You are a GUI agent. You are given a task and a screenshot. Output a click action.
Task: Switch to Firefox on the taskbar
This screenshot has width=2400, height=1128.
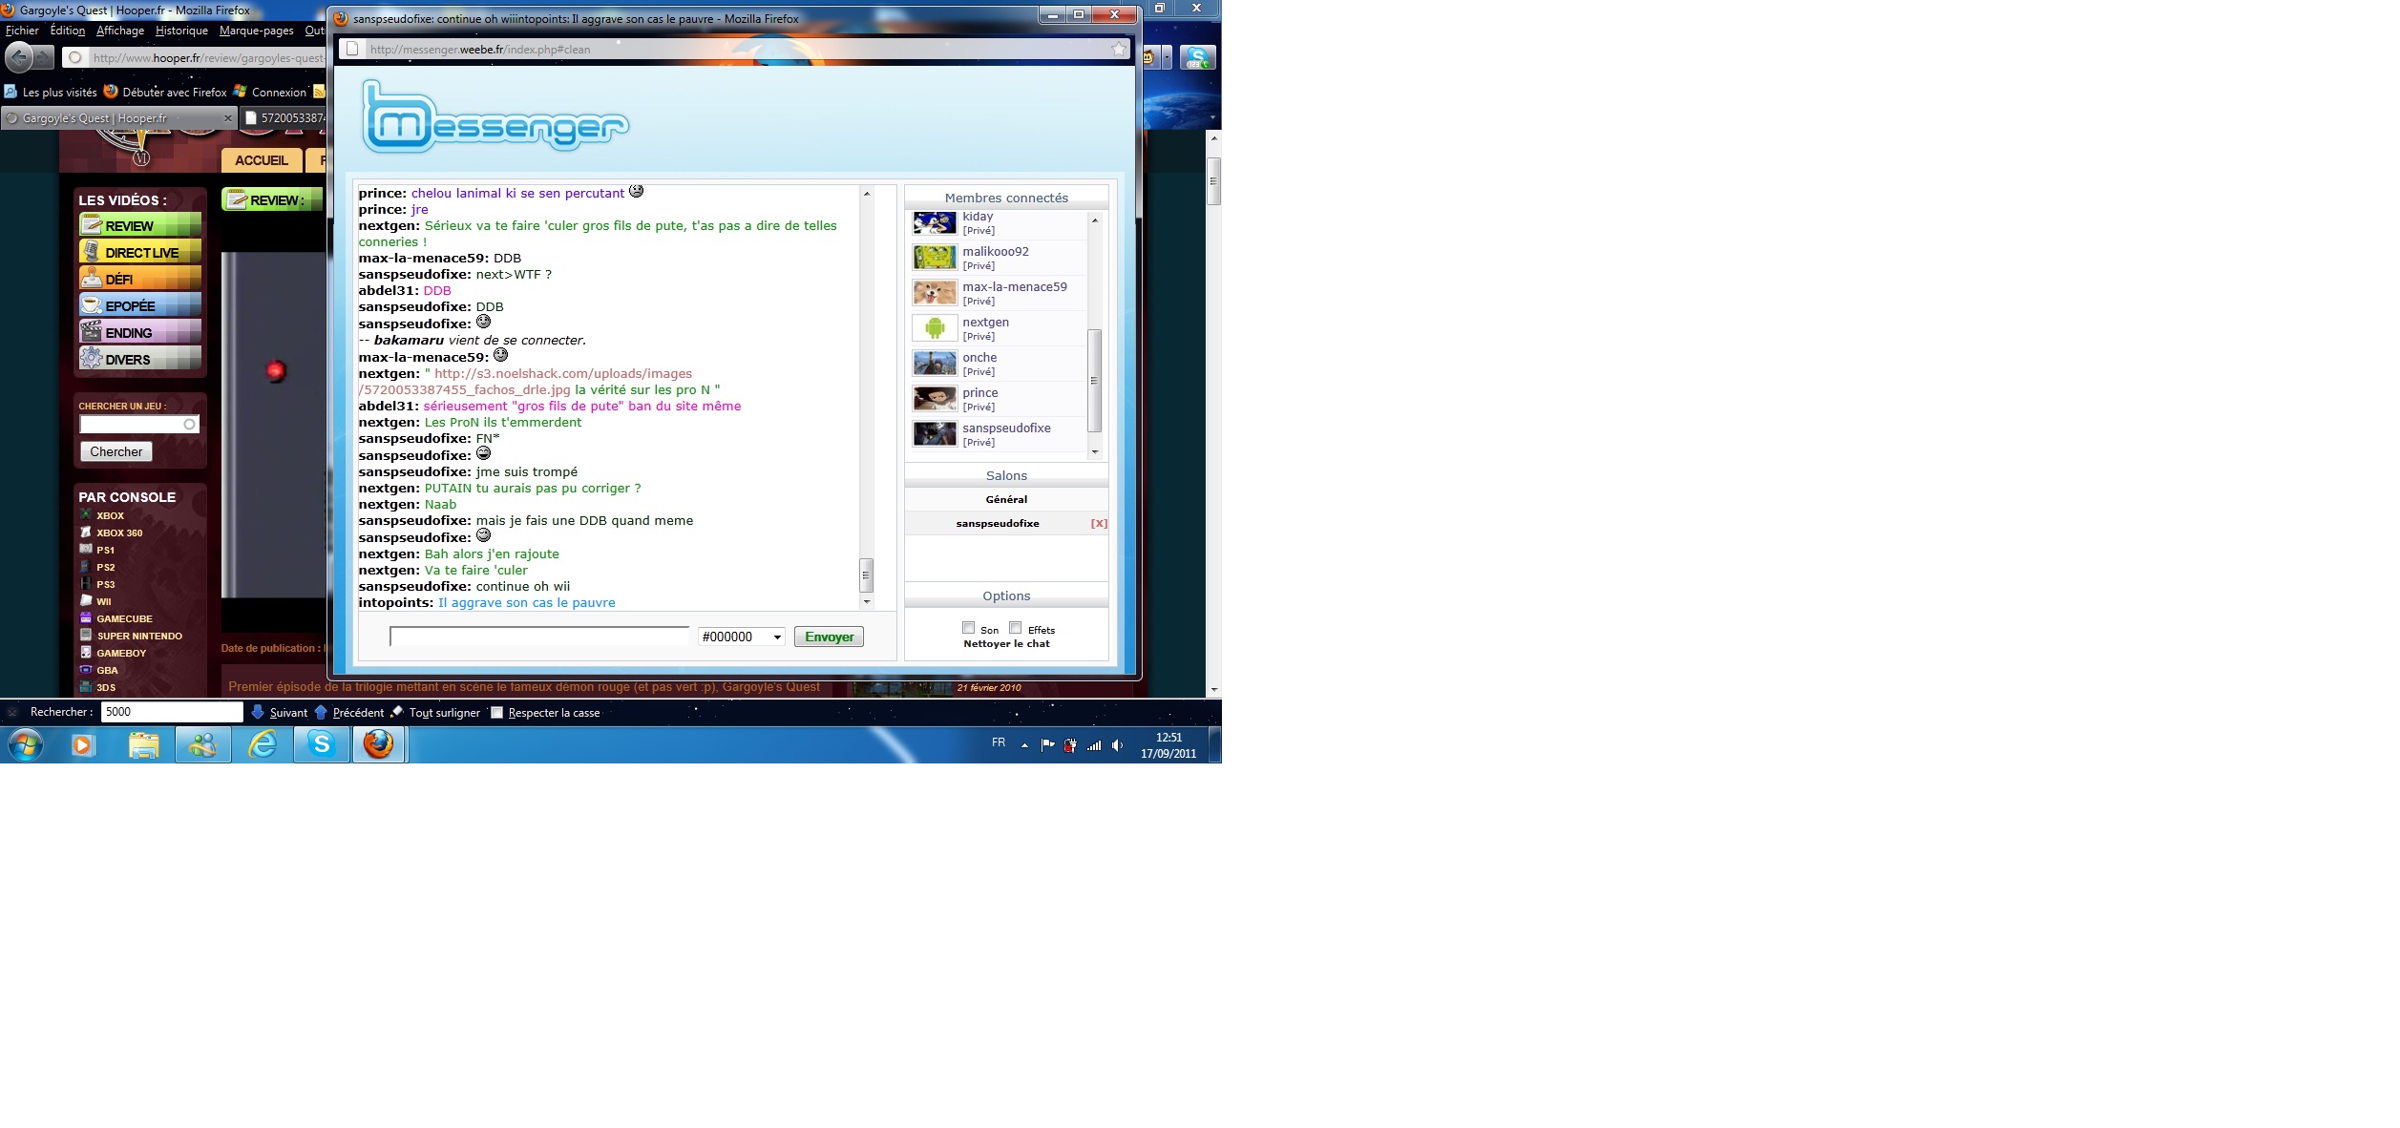[x=379, y=744]
